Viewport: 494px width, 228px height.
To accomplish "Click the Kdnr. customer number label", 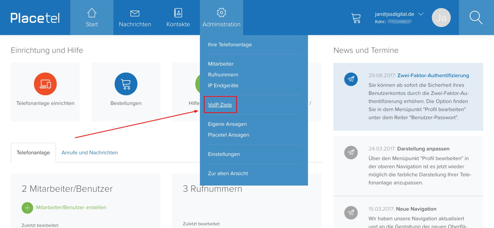I will pyautogui.click(x=381, y=22).
